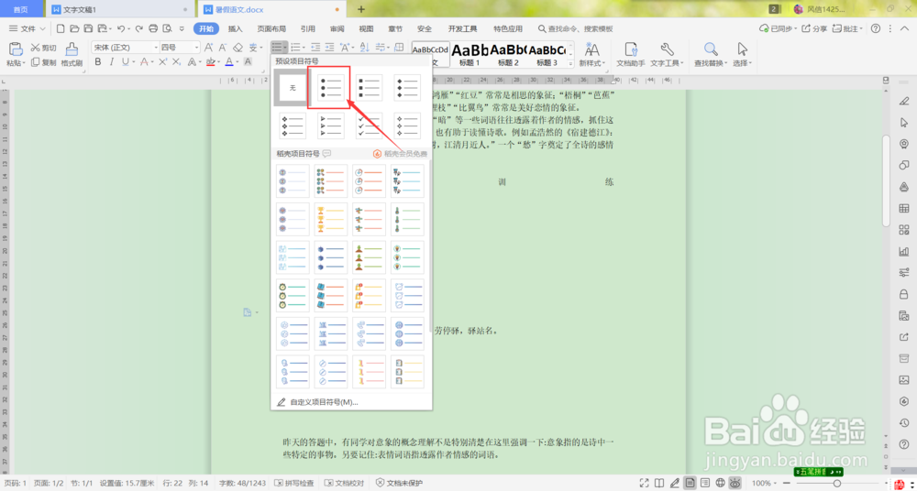Screen dimensions: 917x491
Task: Click Custom Bullets (自定义项目符号) option
Action: coord(323,402)
